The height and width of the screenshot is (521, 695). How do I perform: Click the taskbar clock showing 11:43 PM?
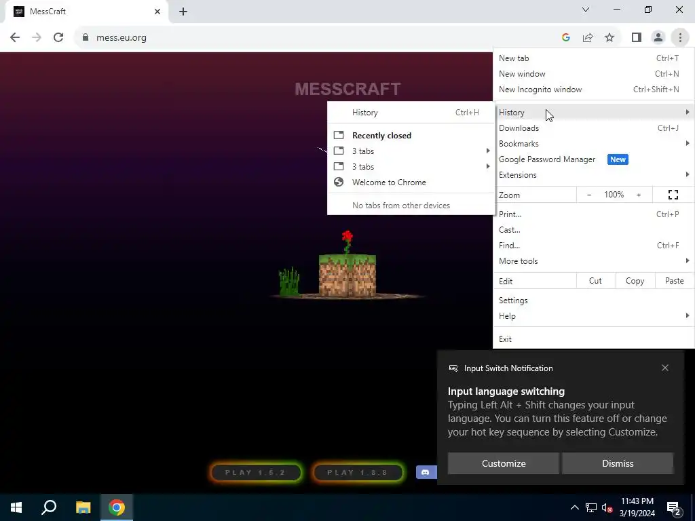pos(637,507)
